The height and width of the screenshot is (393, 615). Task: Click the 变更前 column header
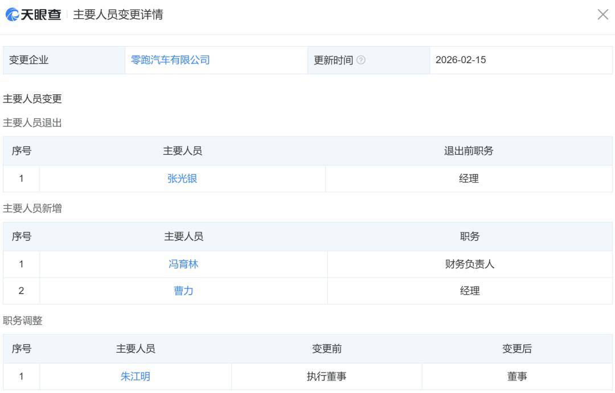point(326,349)
